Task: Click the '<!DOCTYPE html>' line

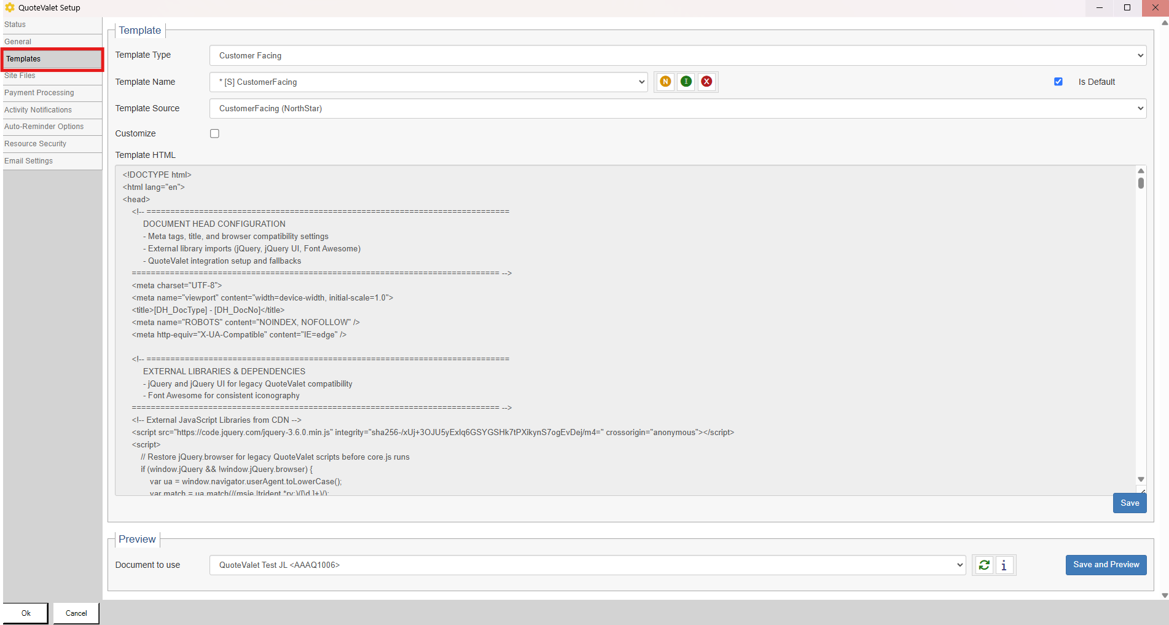Action: coord(157,175)
